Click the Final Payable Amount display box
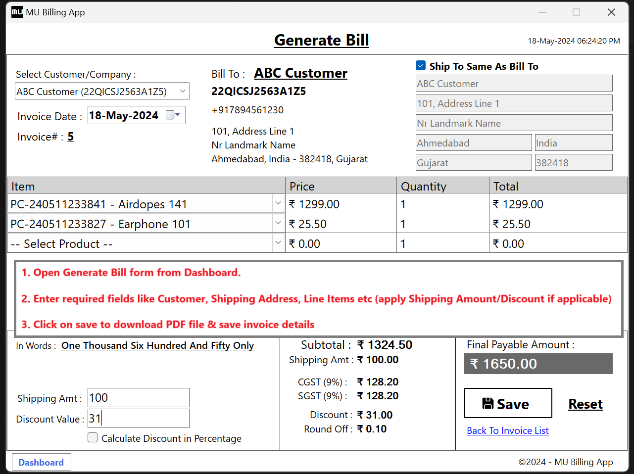The width and height of the screenshot is (634, 474). click(x=538, y=363)
